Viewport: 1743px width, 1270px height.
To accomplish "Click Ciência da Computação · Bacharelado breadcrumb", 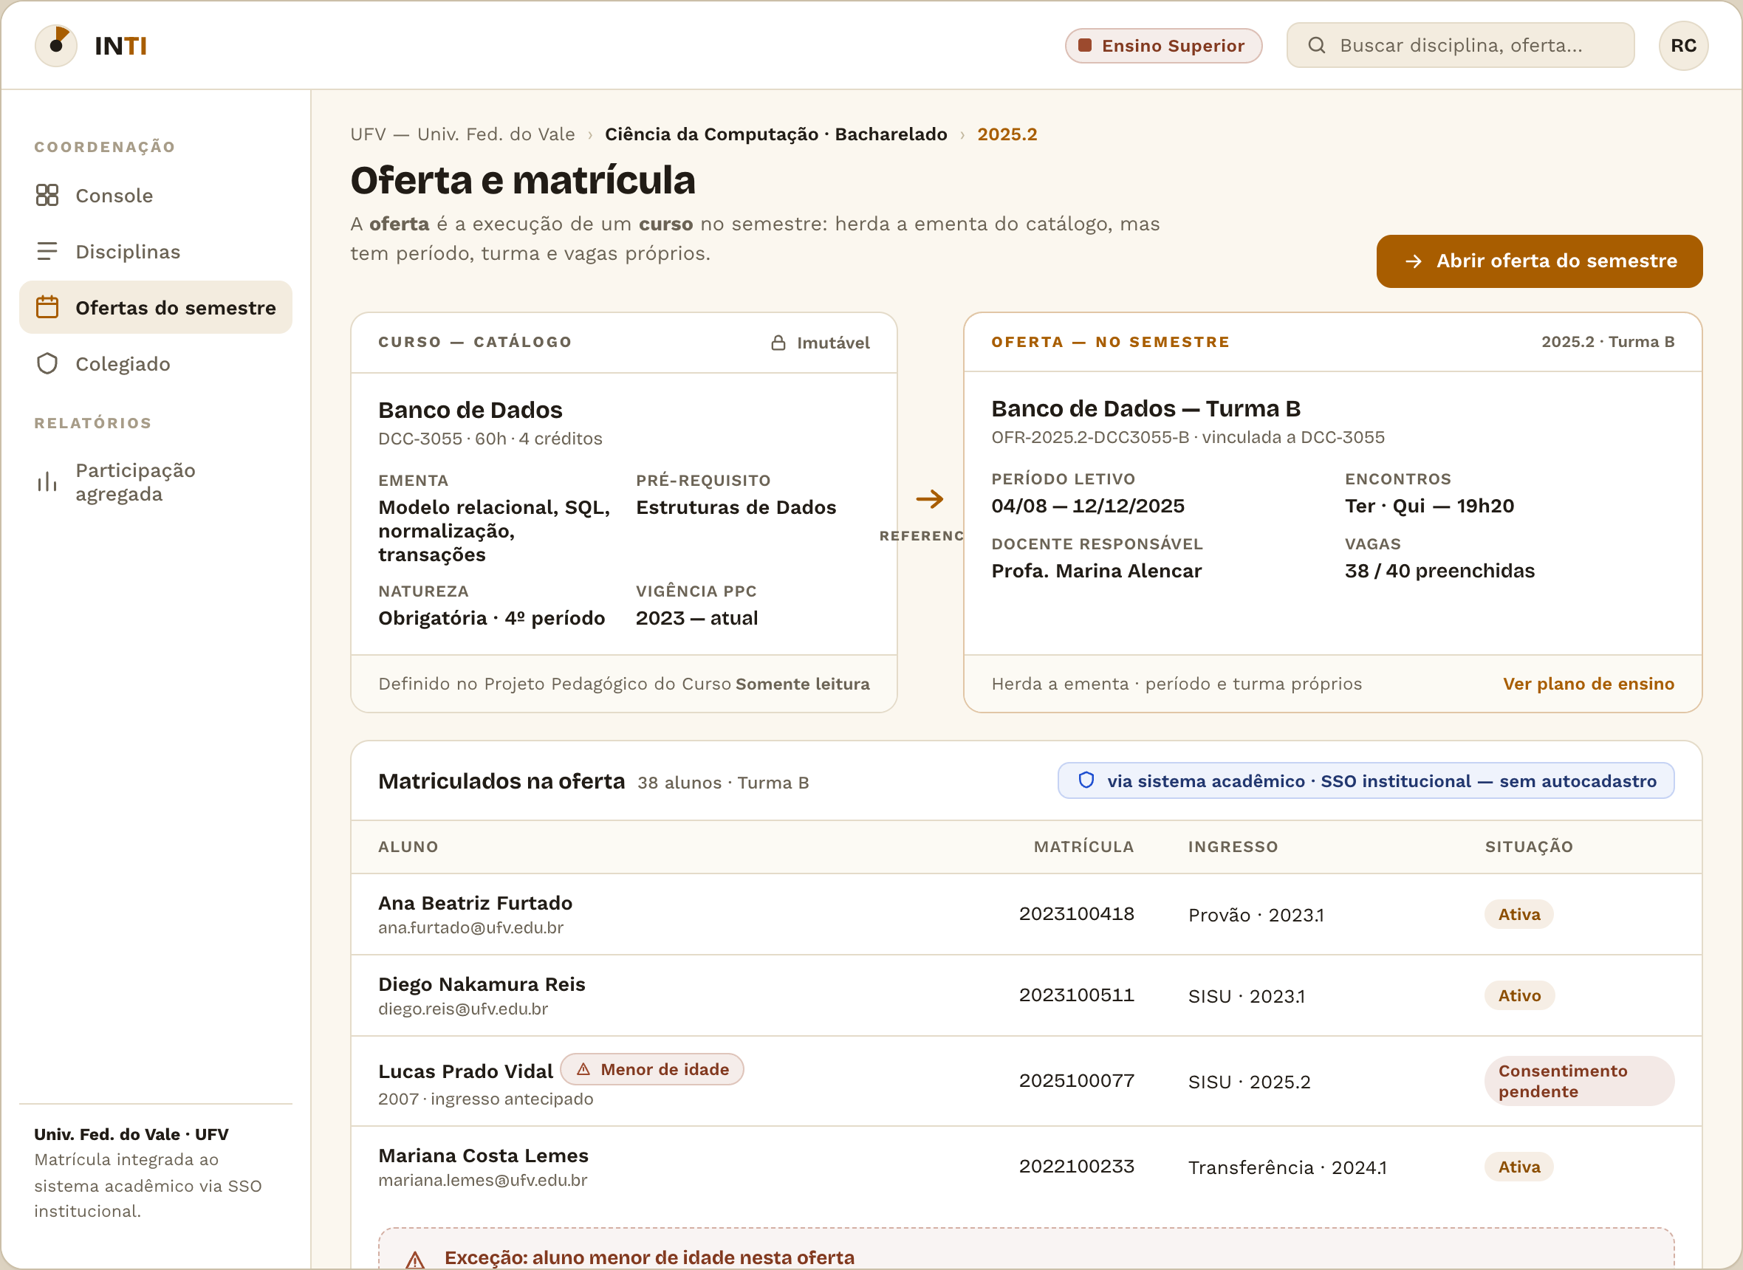I will point(775,134).
